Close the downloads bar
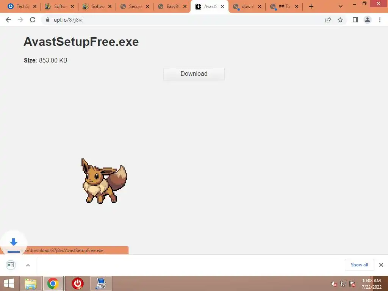The width and height of the screenshot is (388, 291). (x=381, y=265)
